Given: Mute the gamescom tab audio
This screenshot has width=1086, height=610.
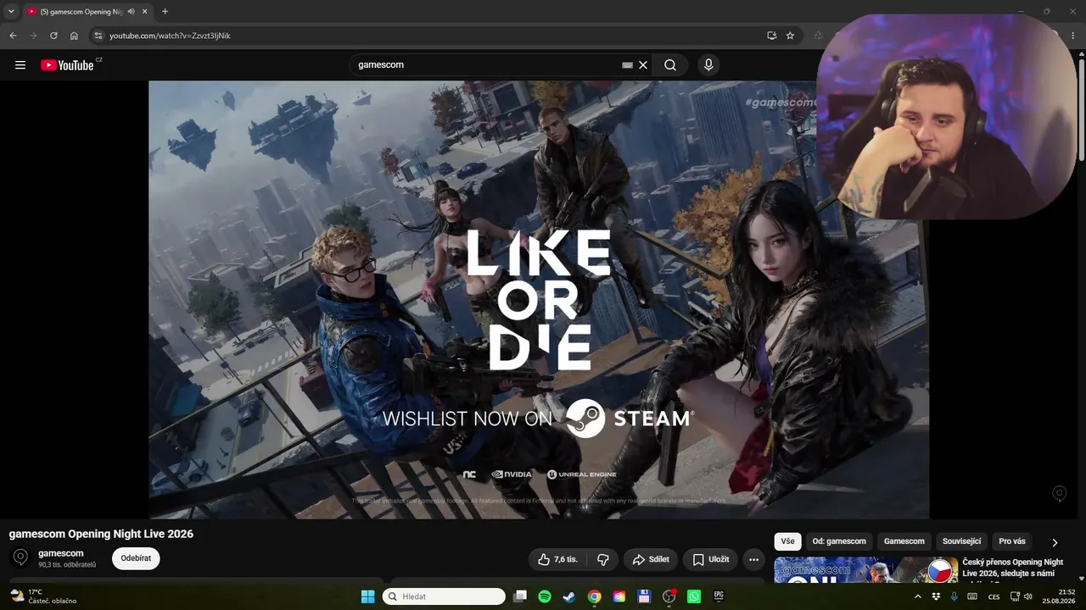Looking at the screenshot, I should click(131, 11).
